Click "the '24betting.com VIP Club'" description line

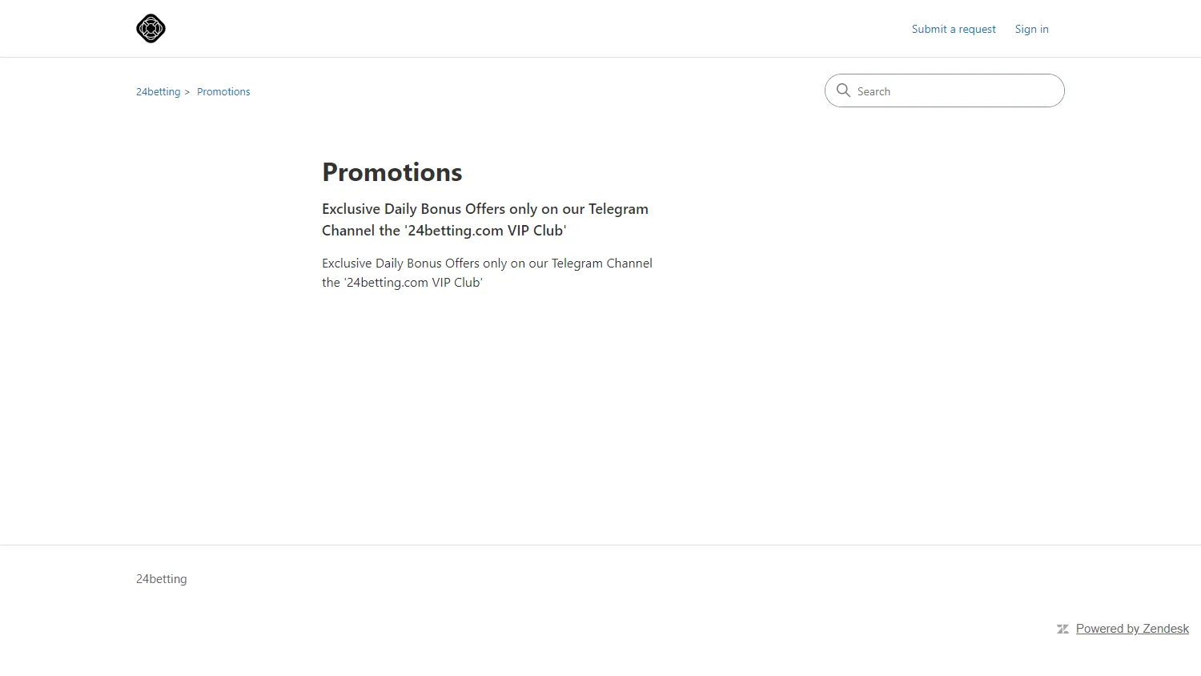click(x=402, y=283)
